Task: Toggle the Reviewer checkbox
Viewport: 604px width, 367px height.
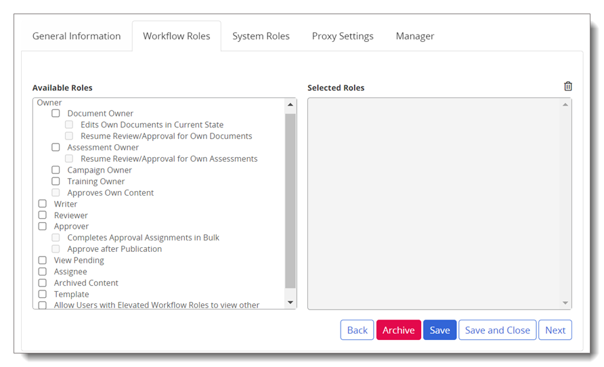Action: (43, 215)
